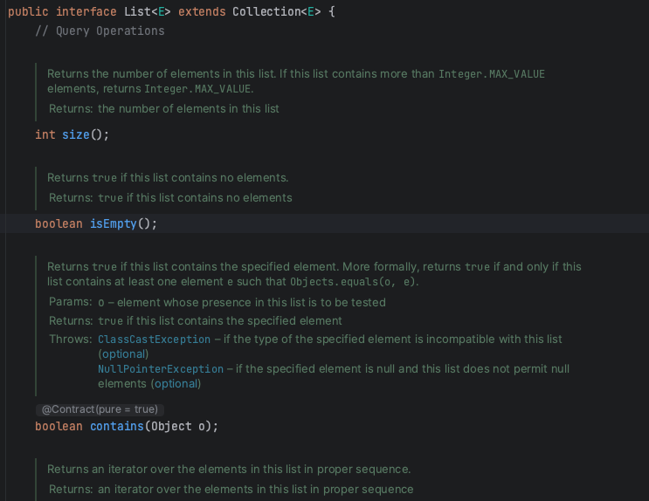Image resolution: width=649 pixels, height=501 pixels.
Task: Click 'Returns: an iterator over the elements' line
Action: [x=231, y=490]
